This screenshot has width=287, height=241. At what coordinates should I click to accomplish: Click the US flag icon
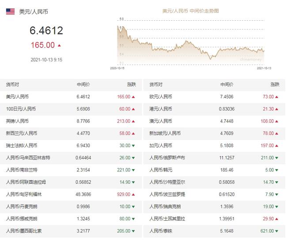(10, 11)
